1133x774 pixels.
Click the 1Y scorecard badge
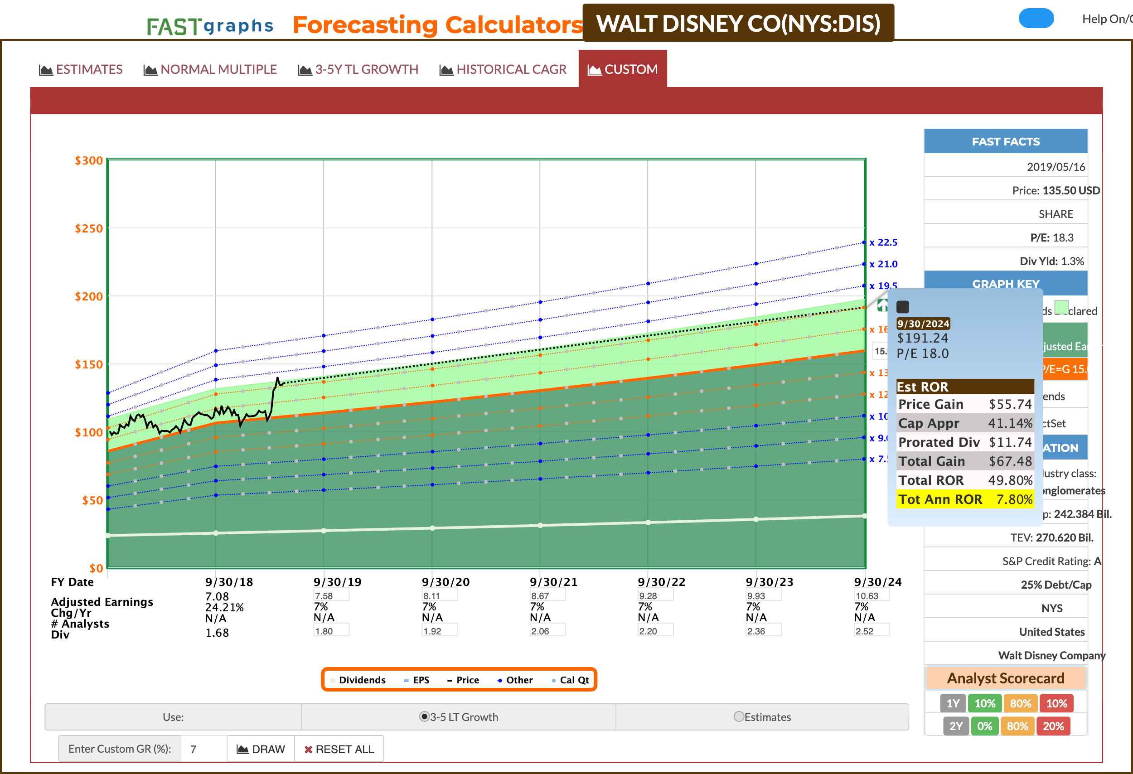[953, 703]
